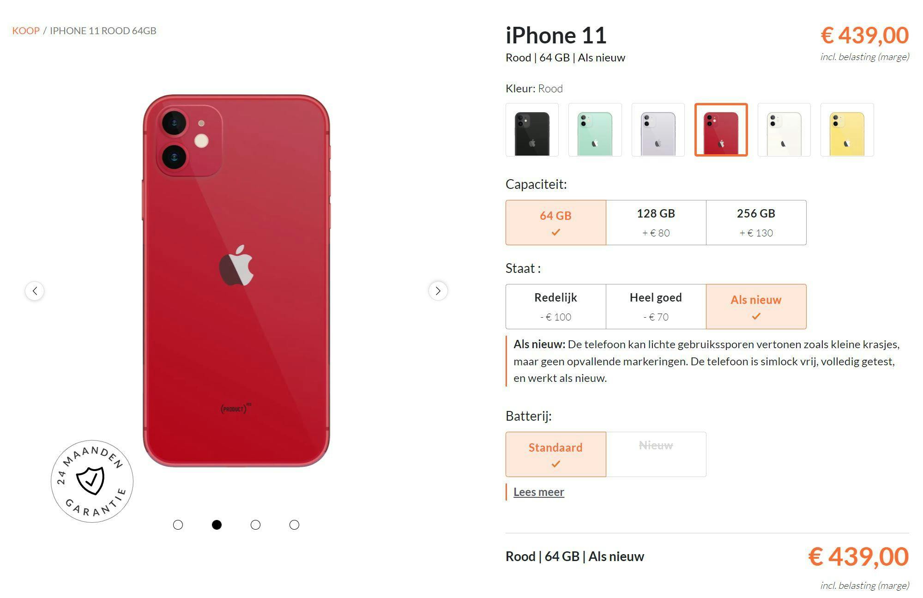The height and width of the screenshot is (598, 923).
Task: Click the previous image arrow
Action: [35, 291]
